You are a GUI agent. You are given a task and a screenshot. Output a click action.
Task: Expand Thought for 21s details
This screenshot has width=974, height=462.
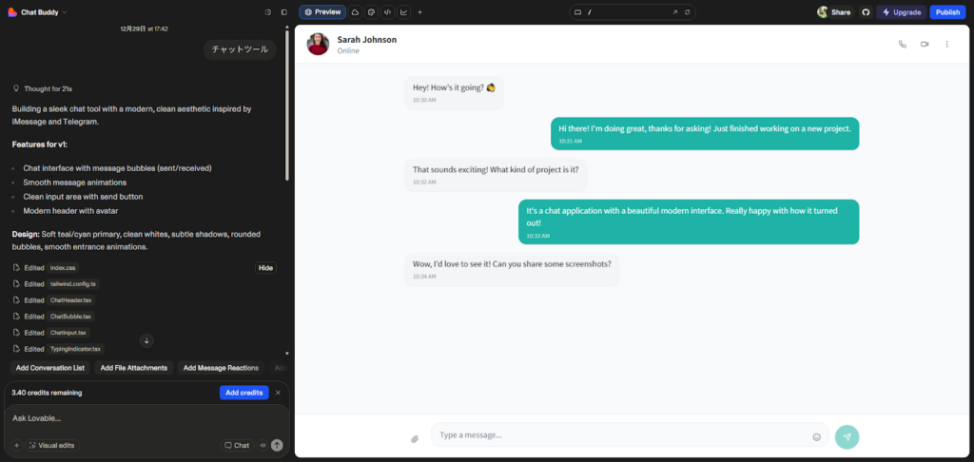click(43, 88)
